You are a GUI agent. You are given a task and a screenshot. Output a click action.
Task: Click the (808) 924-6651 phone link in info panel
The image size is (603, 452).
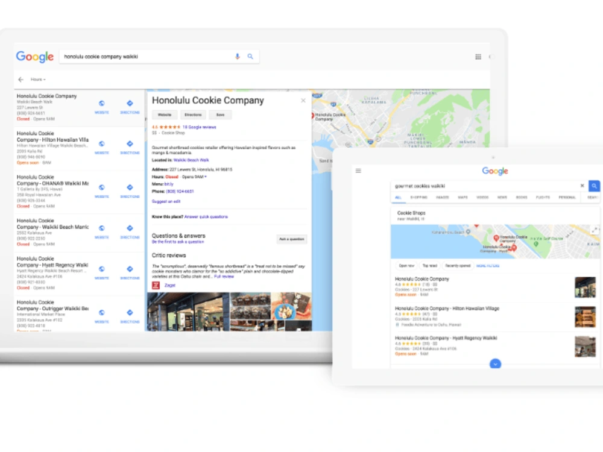(180, 192)
